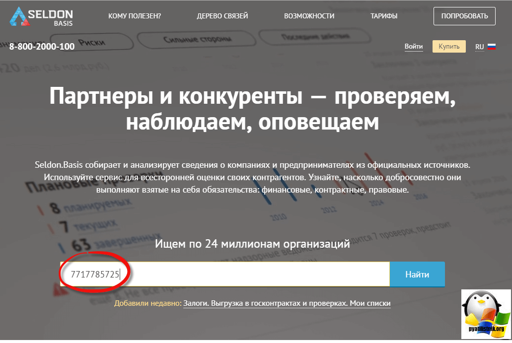Open the RU language selector
Screen dimensions: 512x343
(x=479, y=47)
